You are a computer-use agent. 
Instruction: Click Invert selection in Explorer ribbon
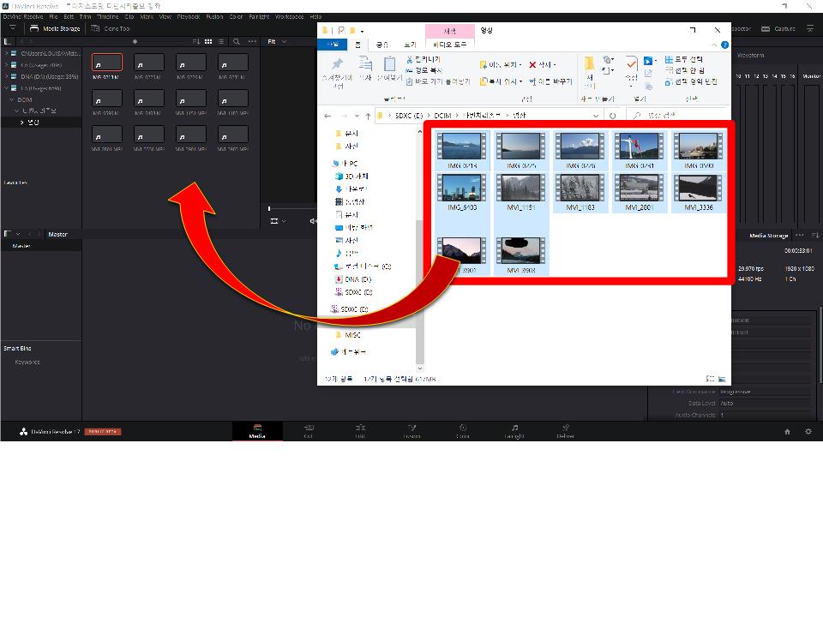click(691, 81)
